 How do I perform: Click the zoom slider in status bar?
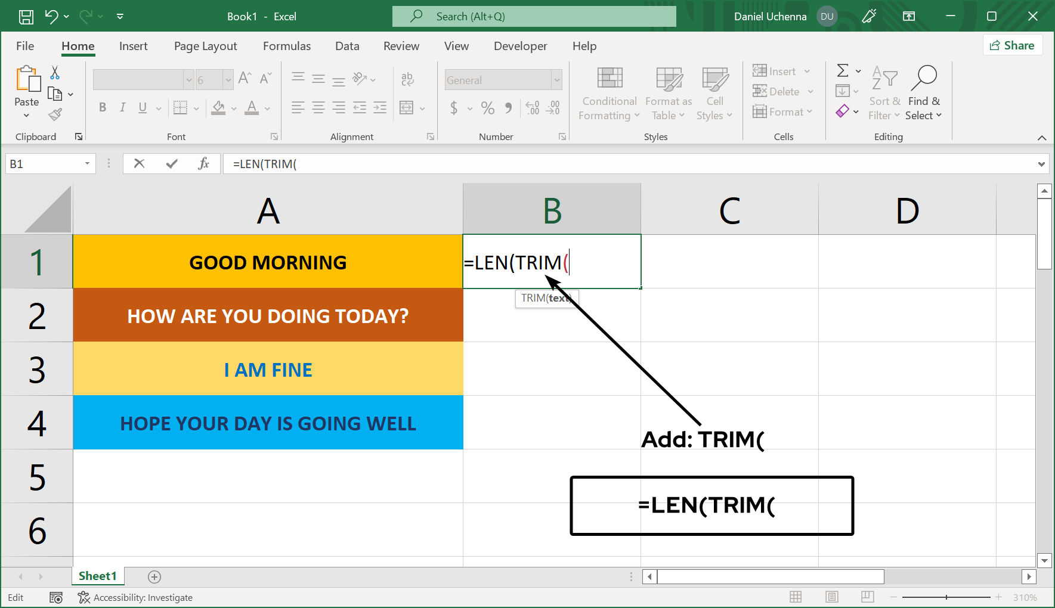pos(946,597)
